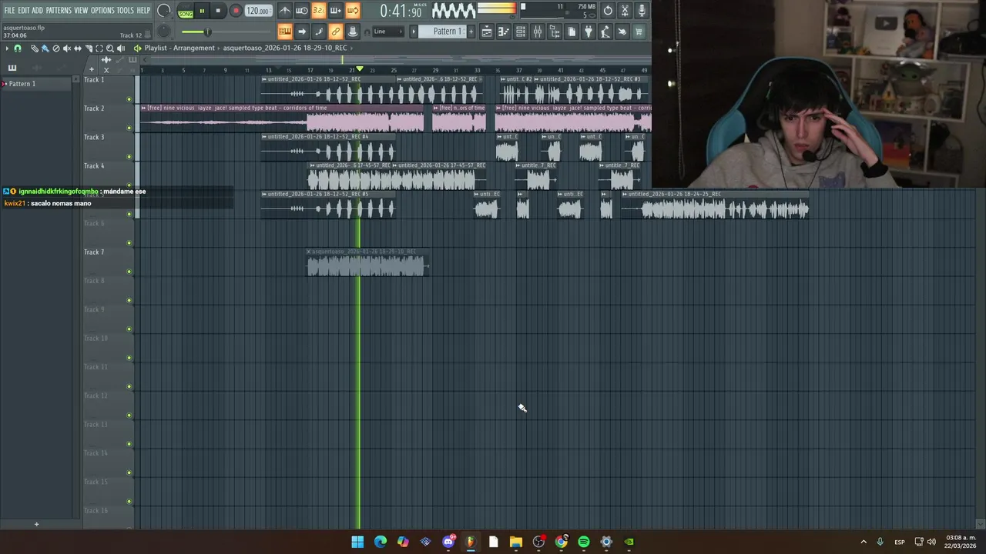The height and width of the screenshot is (554, 986).
Task: Stop playback with the stop button
Action: click(x=218, y=11)
